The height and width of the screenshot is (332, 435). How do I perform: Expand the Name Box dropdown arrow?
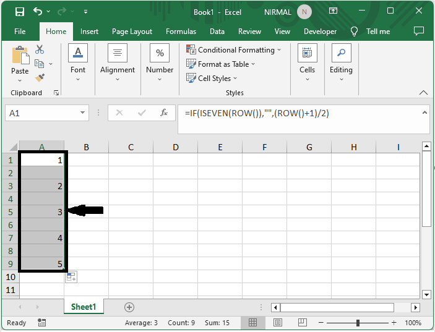point(82,113)
